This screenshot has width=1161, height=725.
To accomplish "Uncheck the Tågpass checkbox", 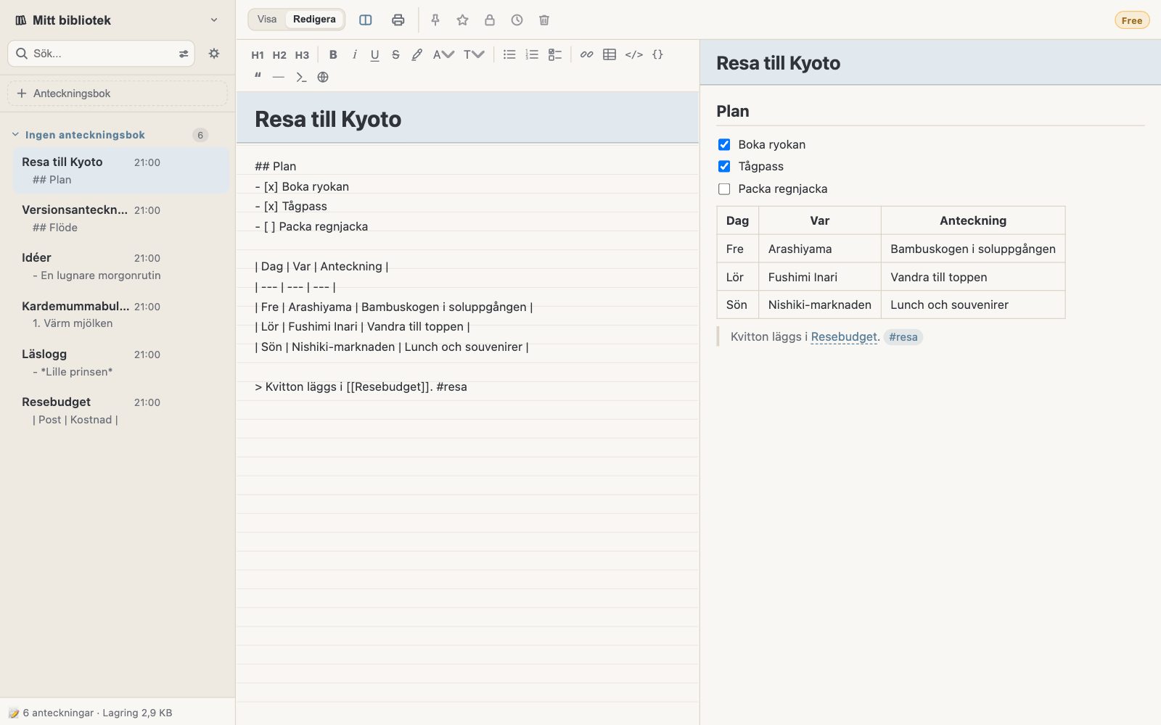I will [724, 167].
